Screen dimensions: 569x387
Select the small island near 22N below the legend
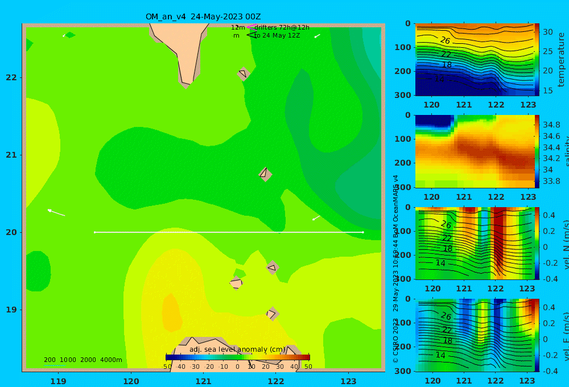pos(244,73)
